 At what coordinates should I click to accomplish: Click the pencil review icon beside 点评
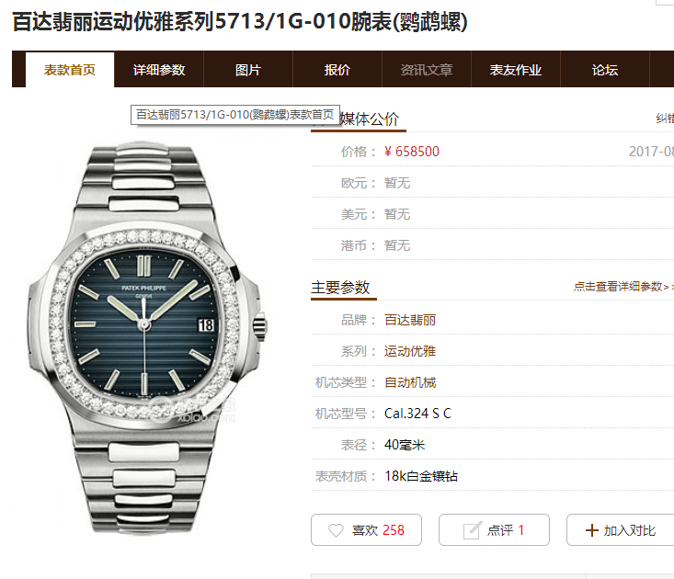pyautogui.click(x=472, y=530)
